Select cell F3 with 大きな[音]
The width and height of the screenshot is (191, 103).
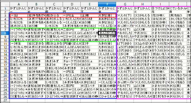click(107, 15)
